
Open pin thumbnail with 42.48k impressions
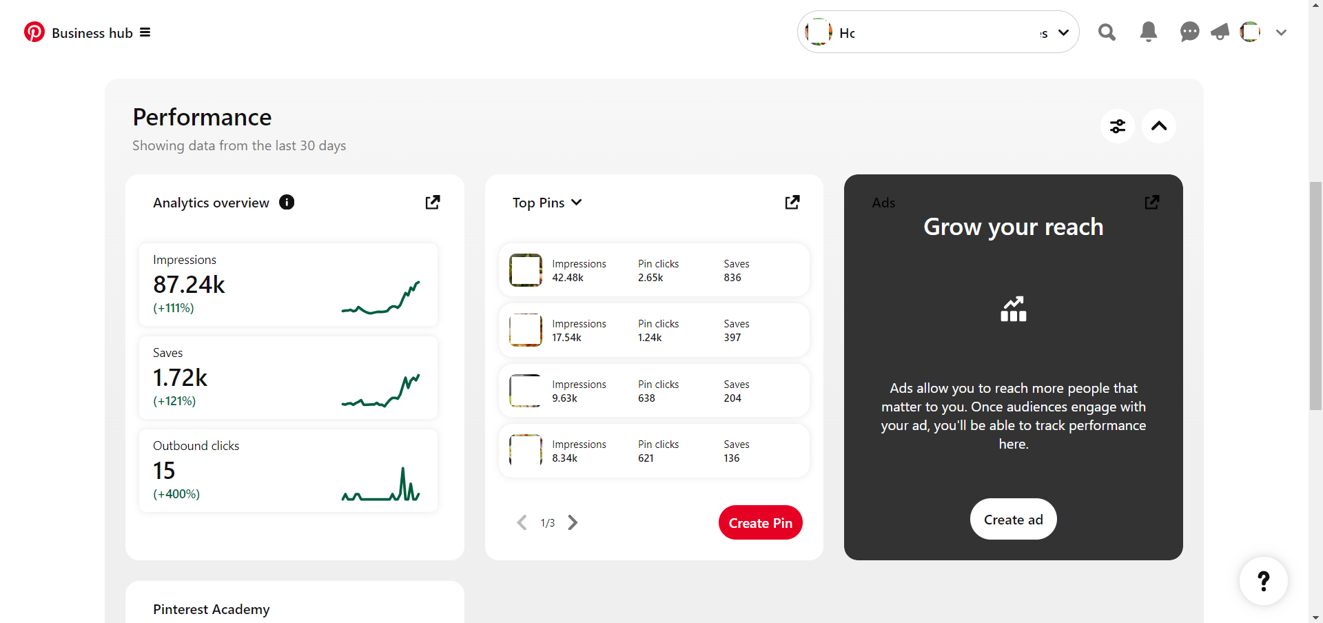pyautogui.click(x=526, y=270)
